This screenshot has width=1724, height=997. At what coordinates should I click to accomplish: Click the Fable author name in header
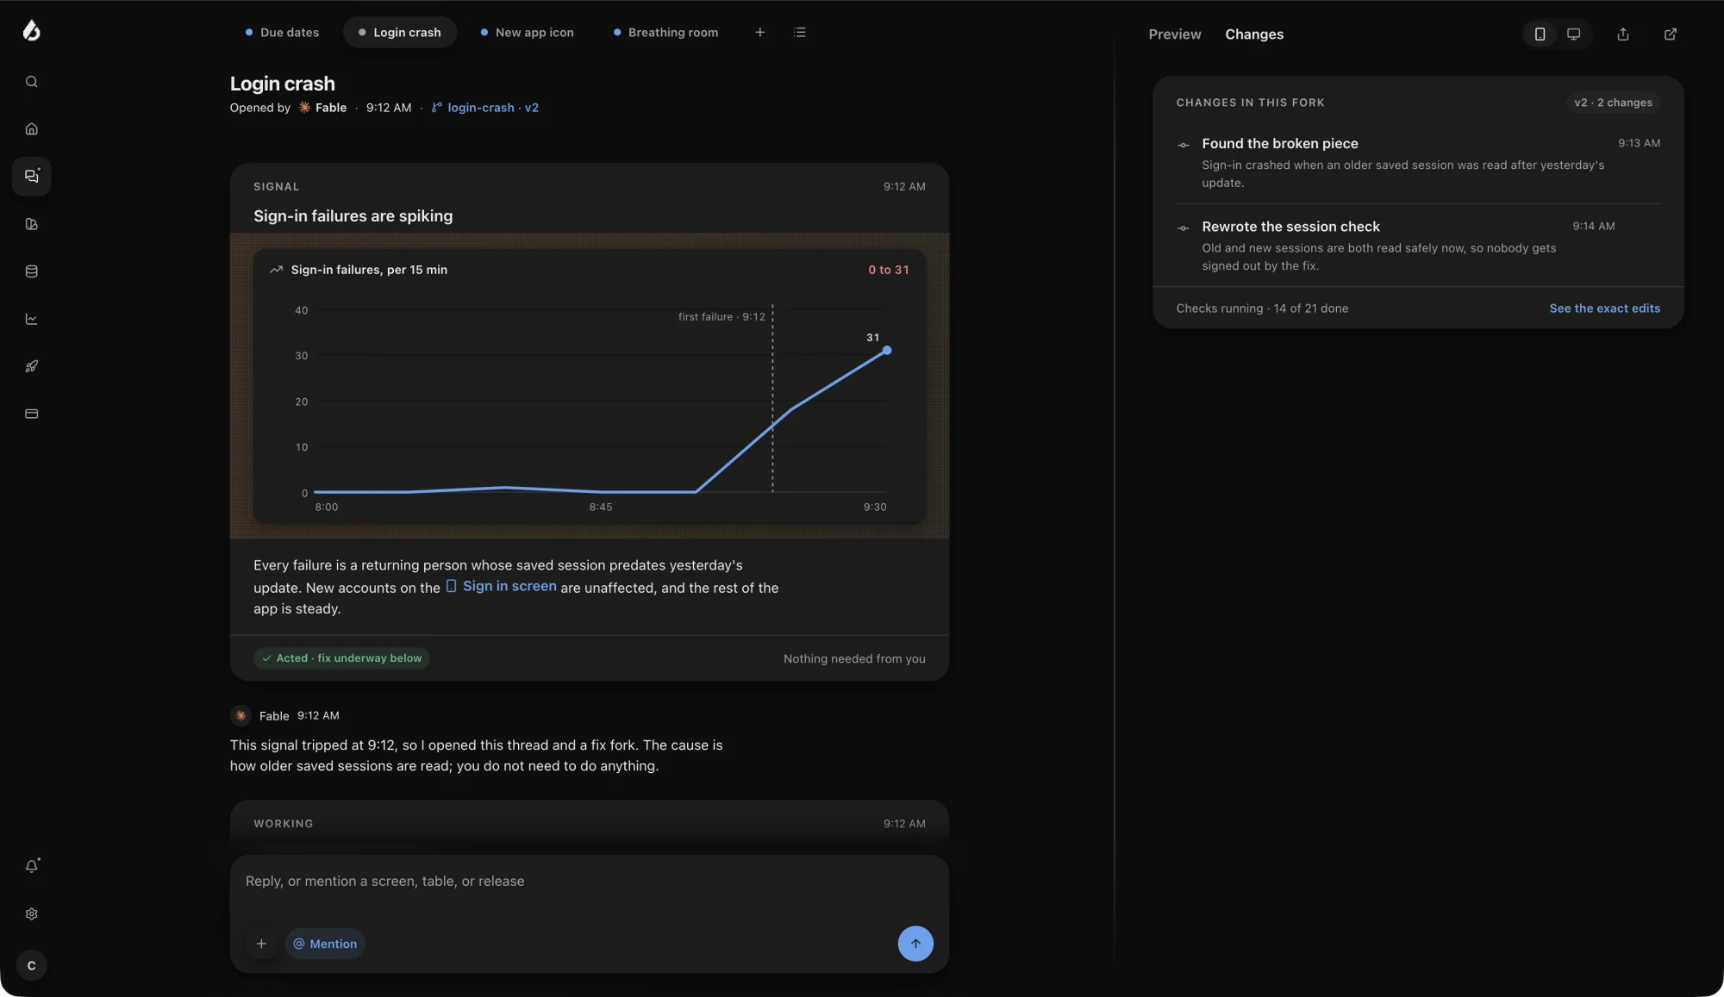[331, 108]
